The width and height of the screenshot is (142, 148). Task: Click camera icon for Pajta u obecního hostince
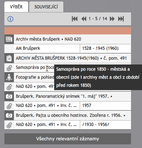pyautogui.click(x=9, y=115)
